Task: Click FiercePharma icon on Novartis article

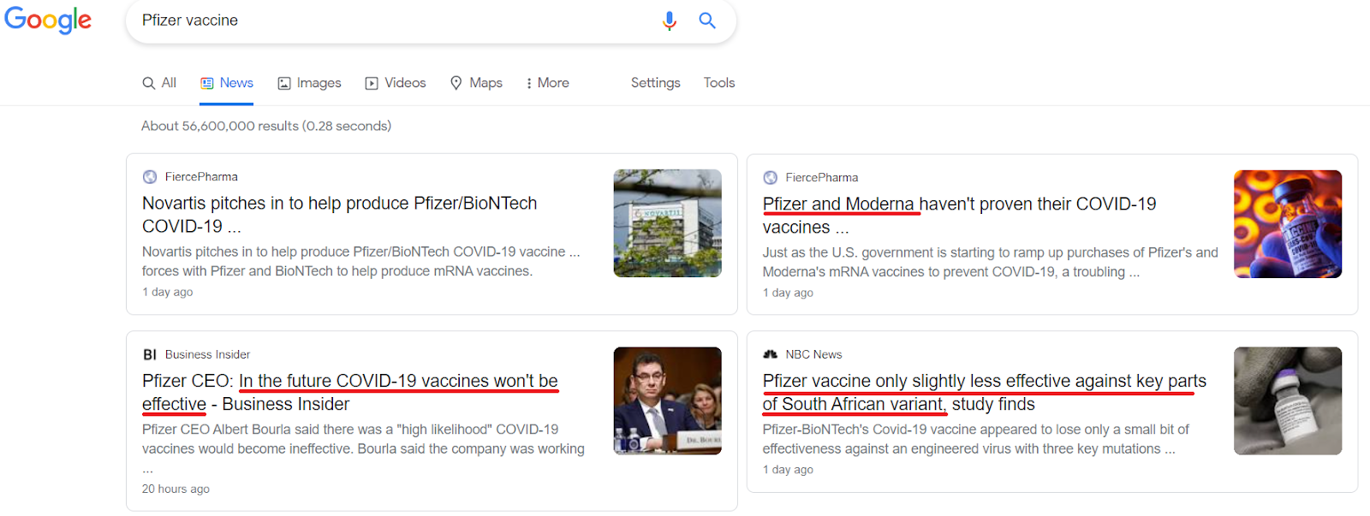Action: [150, 177]
